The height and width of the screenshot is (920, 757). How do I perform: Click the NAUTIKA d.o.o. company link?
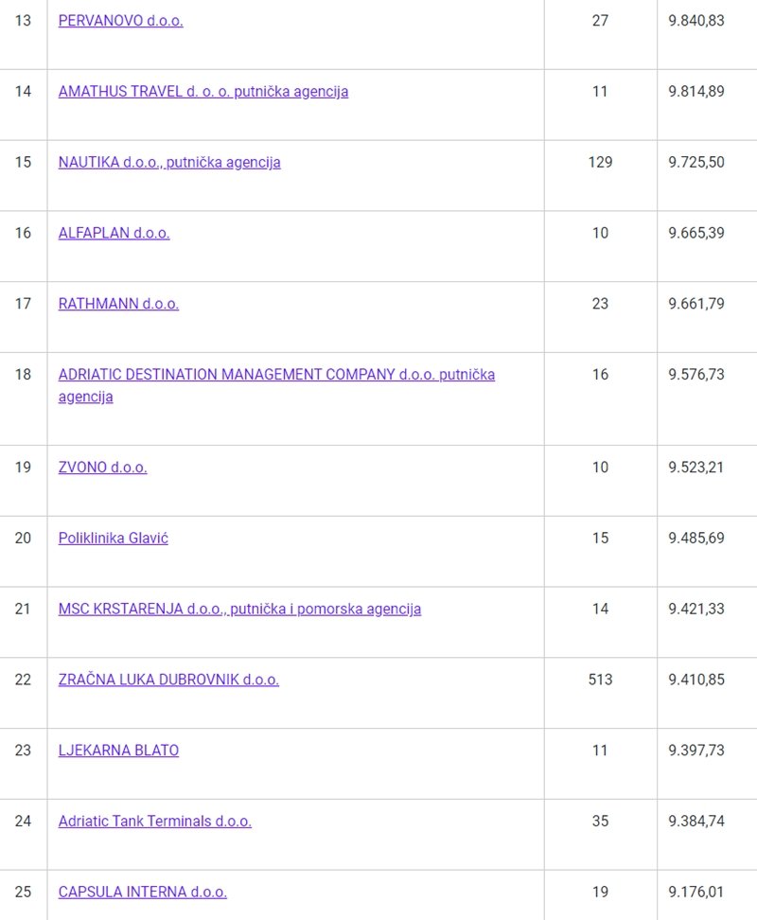169,162
